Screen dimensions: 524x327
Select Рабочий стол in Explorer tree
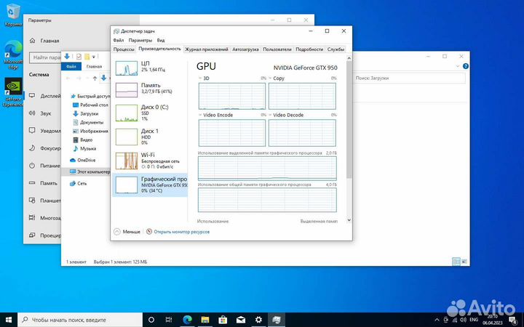[90, 105]
